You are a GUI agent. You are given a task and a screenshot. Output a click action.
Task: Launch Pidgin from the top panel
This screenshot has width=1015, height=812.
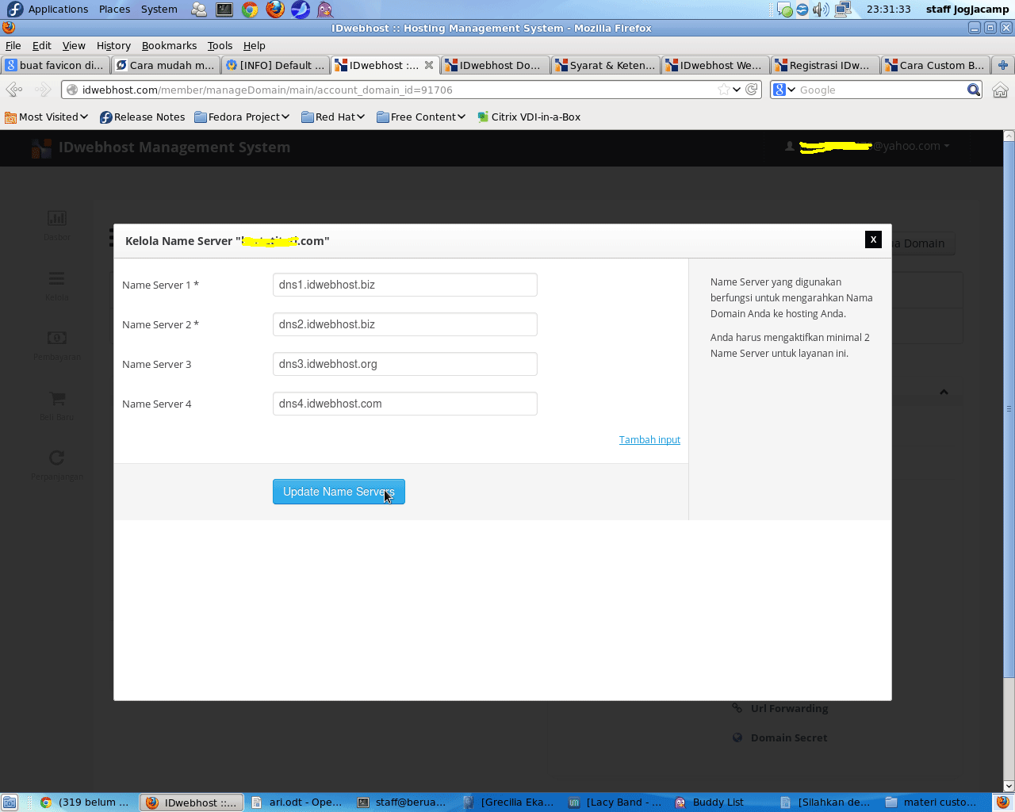[325, 10]
